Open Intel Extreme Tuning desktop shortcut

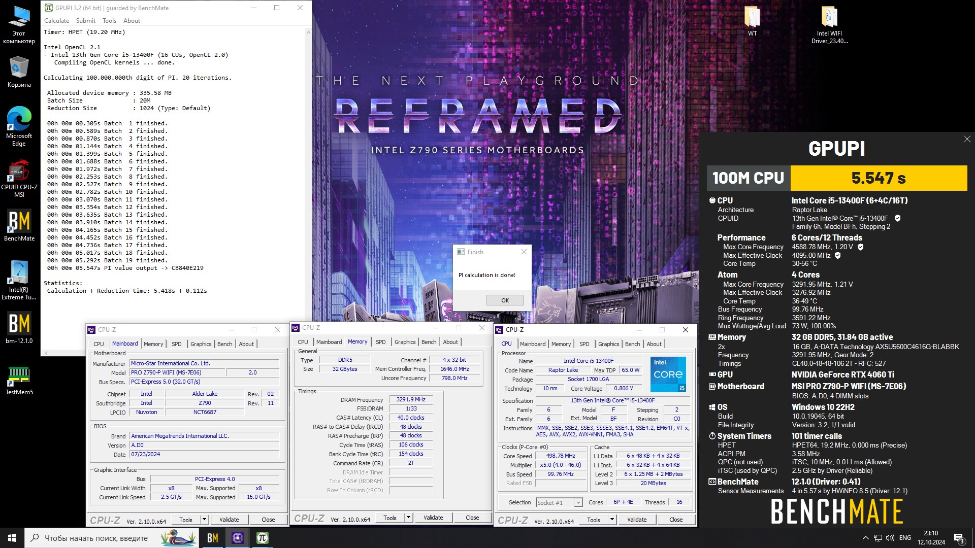(19, 280)
